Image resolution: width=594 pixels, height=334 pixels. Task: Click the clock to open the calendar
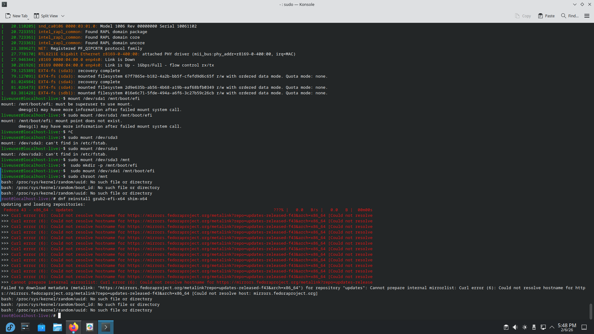pyautogui.click(x=567, y=327)
